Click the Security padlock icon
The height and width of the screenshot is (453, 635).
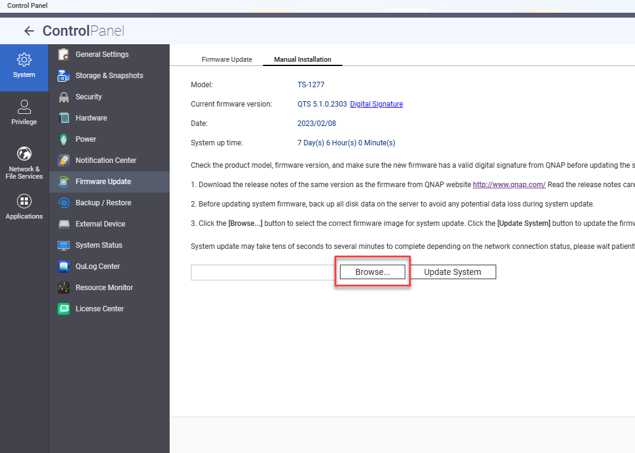64,97
